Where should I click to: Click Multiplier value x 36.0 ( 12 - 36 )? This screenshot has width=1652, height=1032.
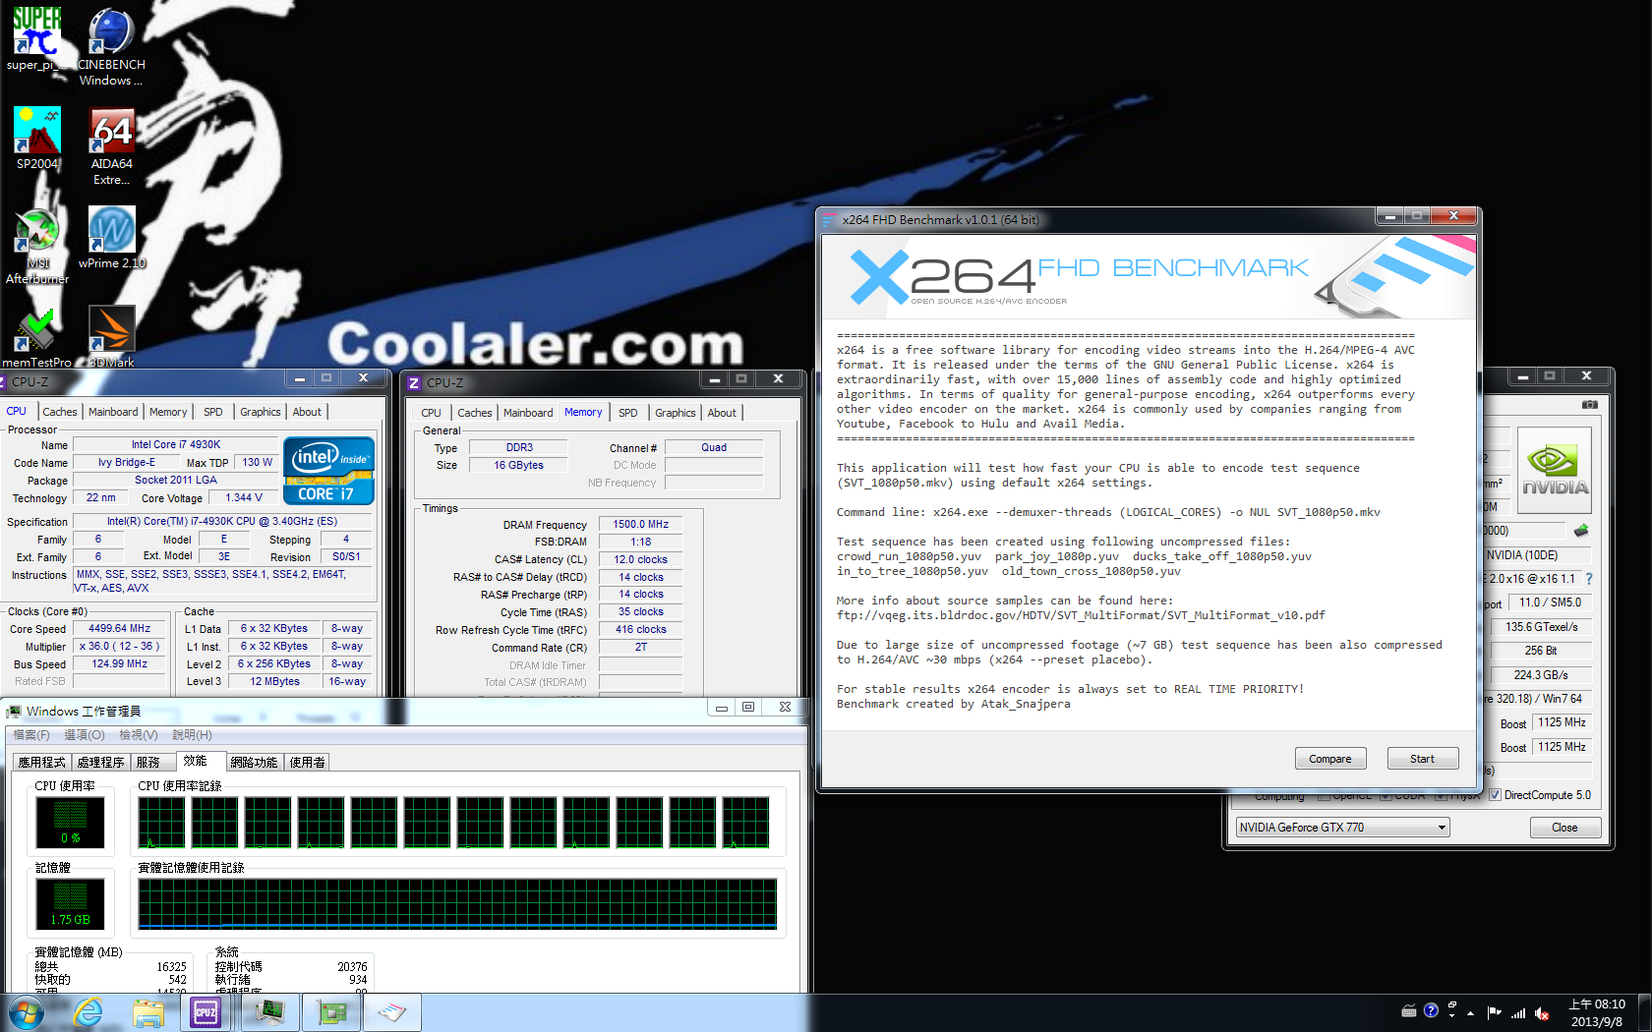tap(119, 646)
